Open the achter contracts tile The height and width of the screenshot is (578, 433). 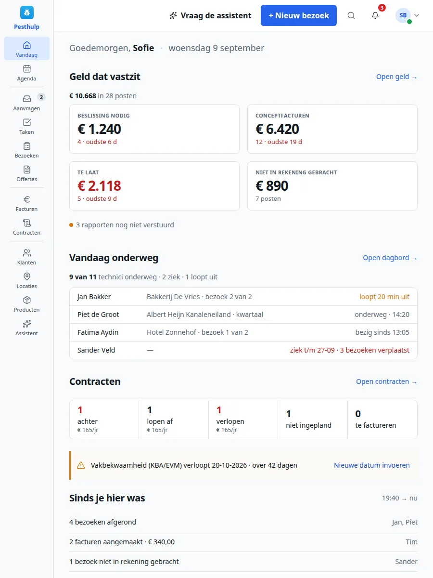pos(104,420)
